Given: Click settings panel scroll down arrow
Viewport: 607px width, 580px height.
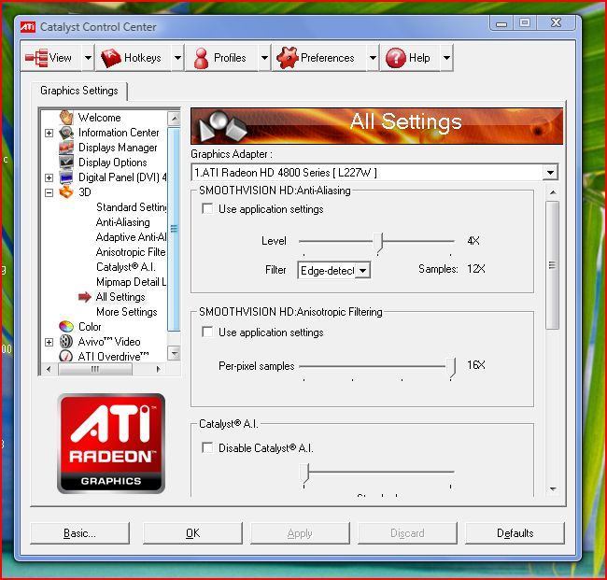Looking at the screenshot, I should 553,489.
